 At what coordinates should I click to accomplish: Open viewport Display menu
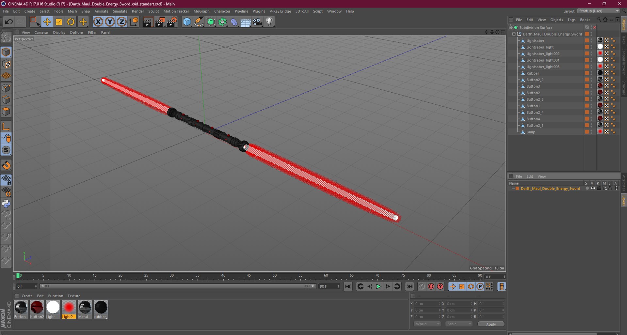(59, 32)
